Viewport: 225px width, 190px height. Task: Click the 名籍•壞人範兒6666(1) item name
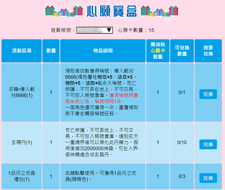pyautogui.click(x=21, y=93)
